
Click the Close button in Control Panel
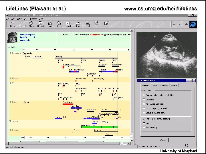point(163,140)
